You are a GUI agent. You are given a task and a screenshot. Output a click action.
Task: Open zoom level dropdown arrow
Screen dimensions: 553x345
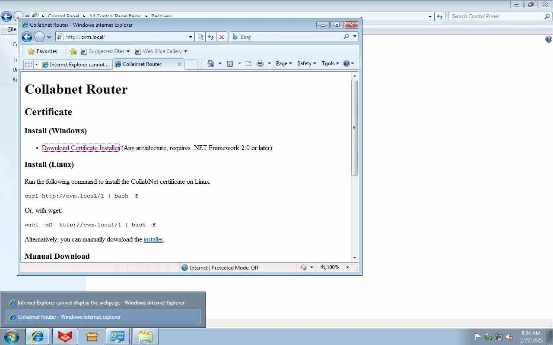pos(347,267)
